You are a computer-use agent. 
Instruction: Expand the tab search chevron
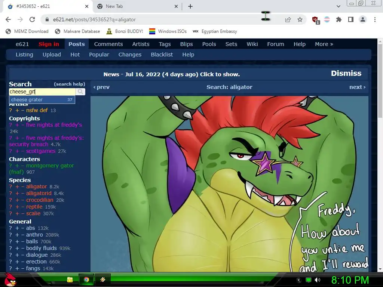click(338, 6)
